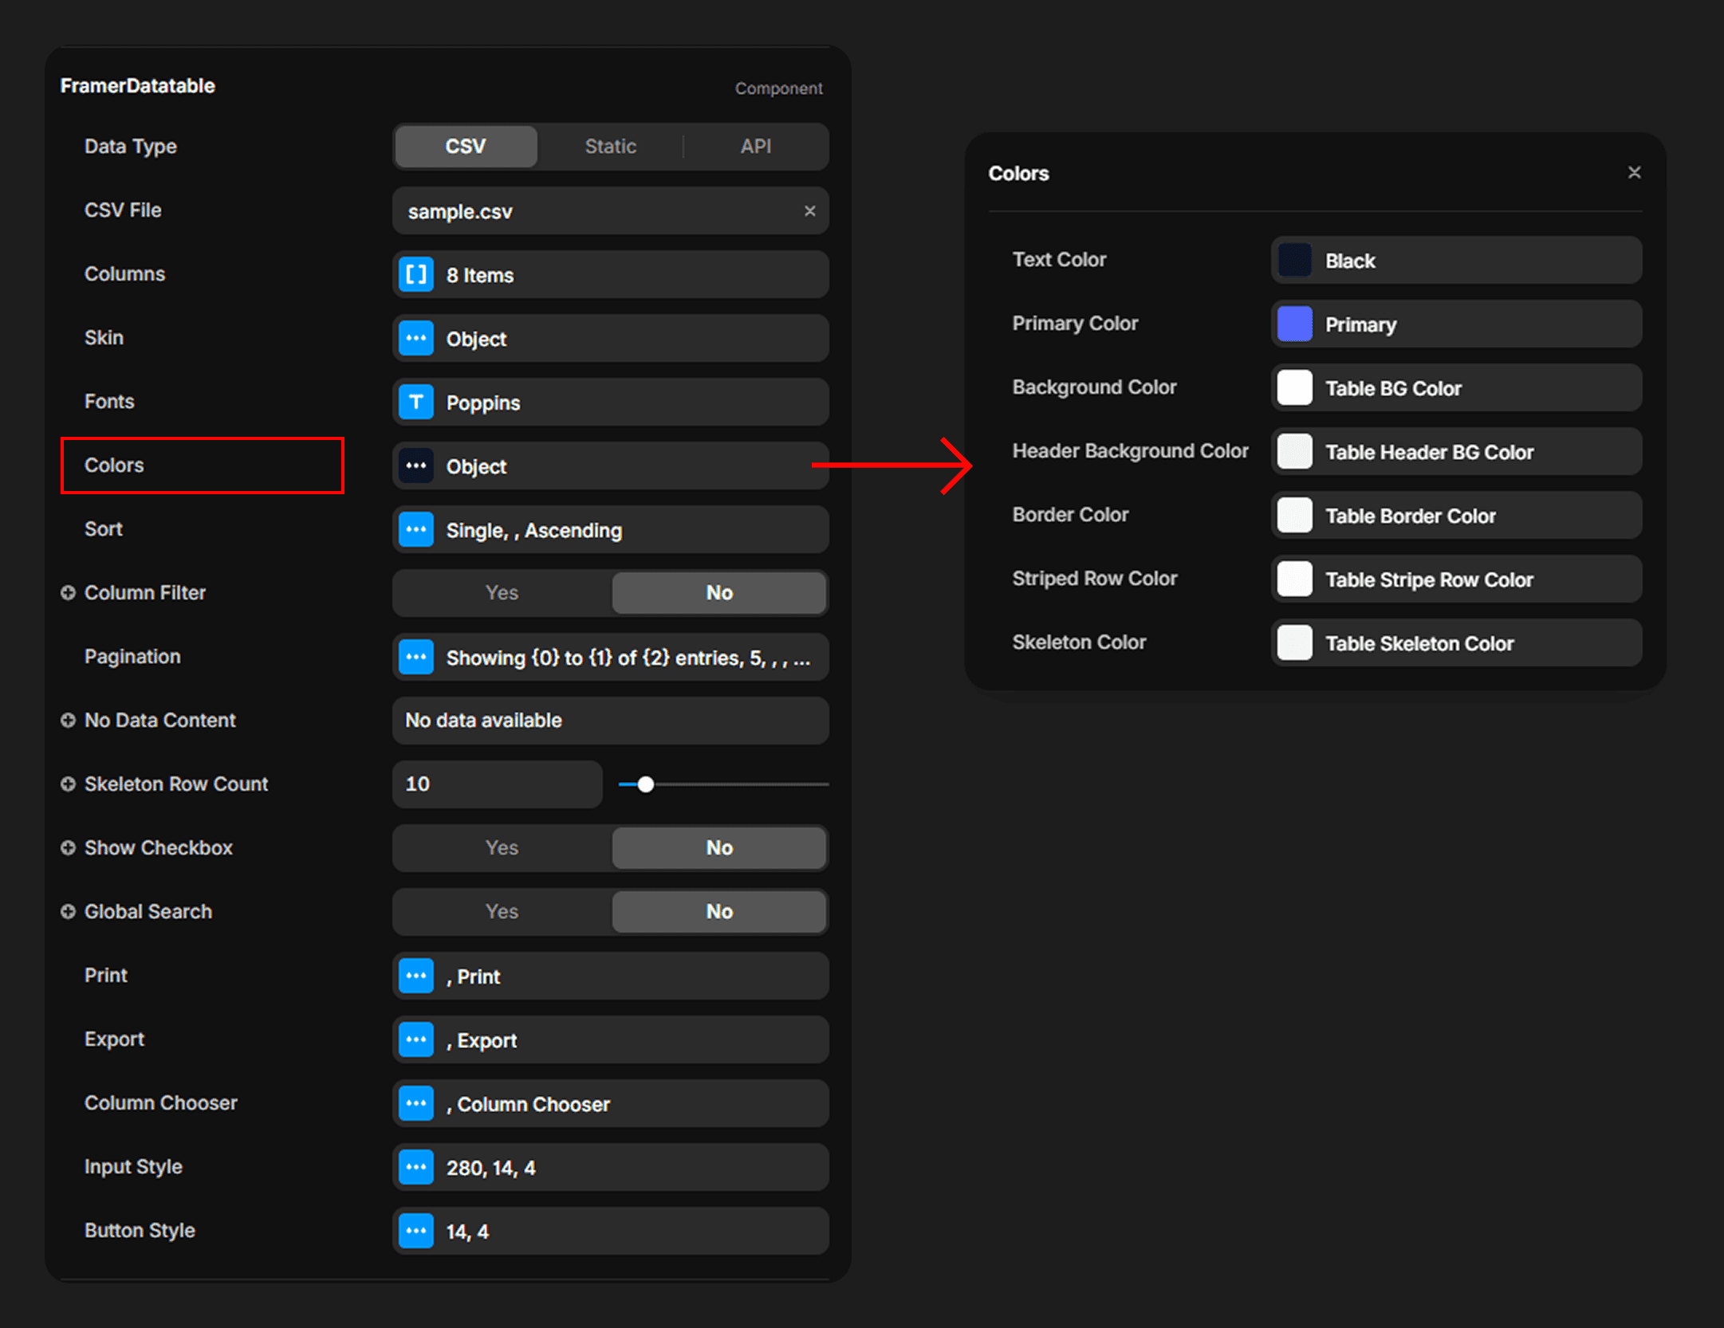The image size is (1724, 1328).
Task: Select No for Global Search
Action: [x=718, y=912]
